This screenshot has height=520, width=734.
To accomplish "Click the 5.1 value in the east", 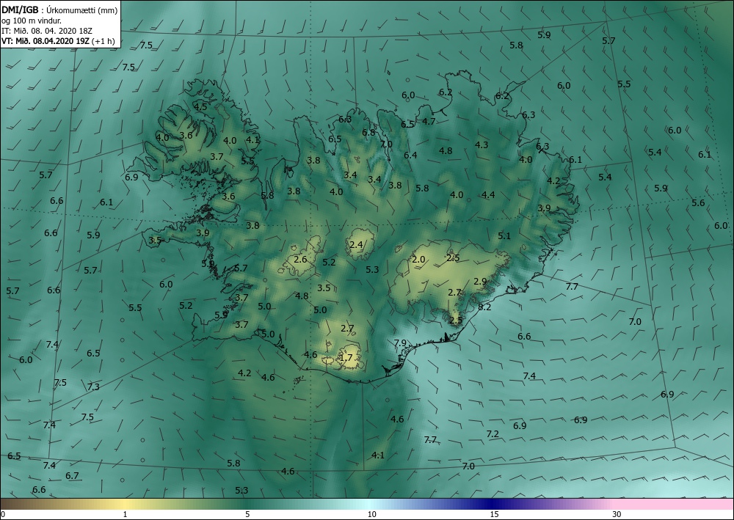I will coord(504,236).
